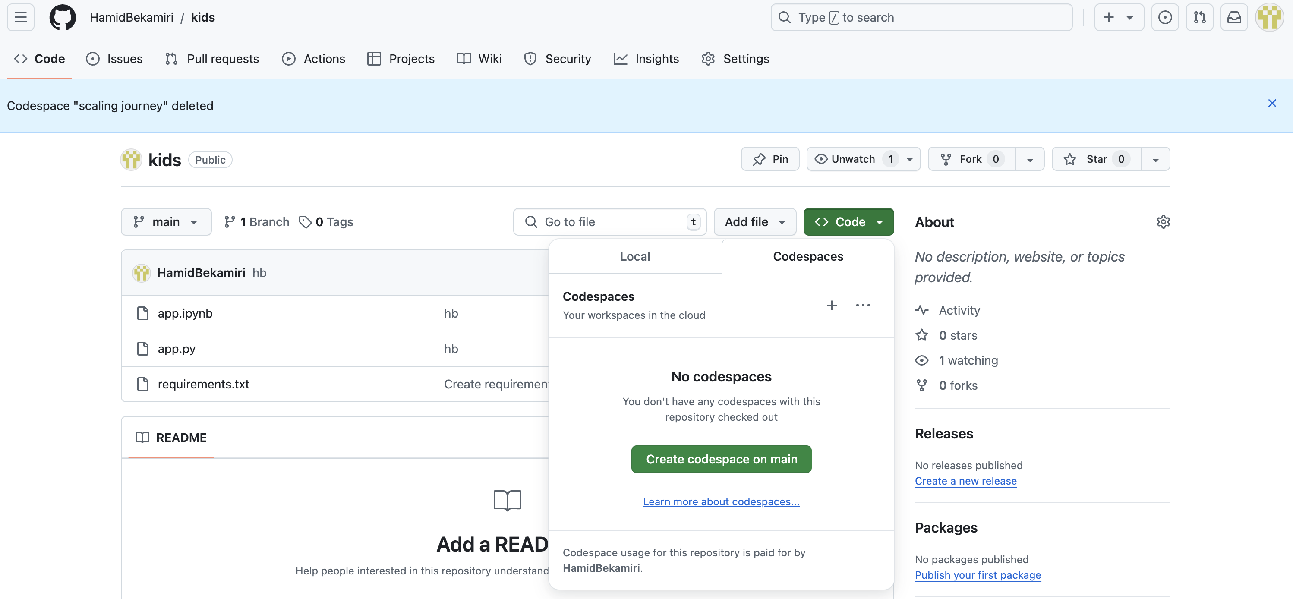Fork the repository
This screenshot has height=599, width=1293.
tap(972, 159)
